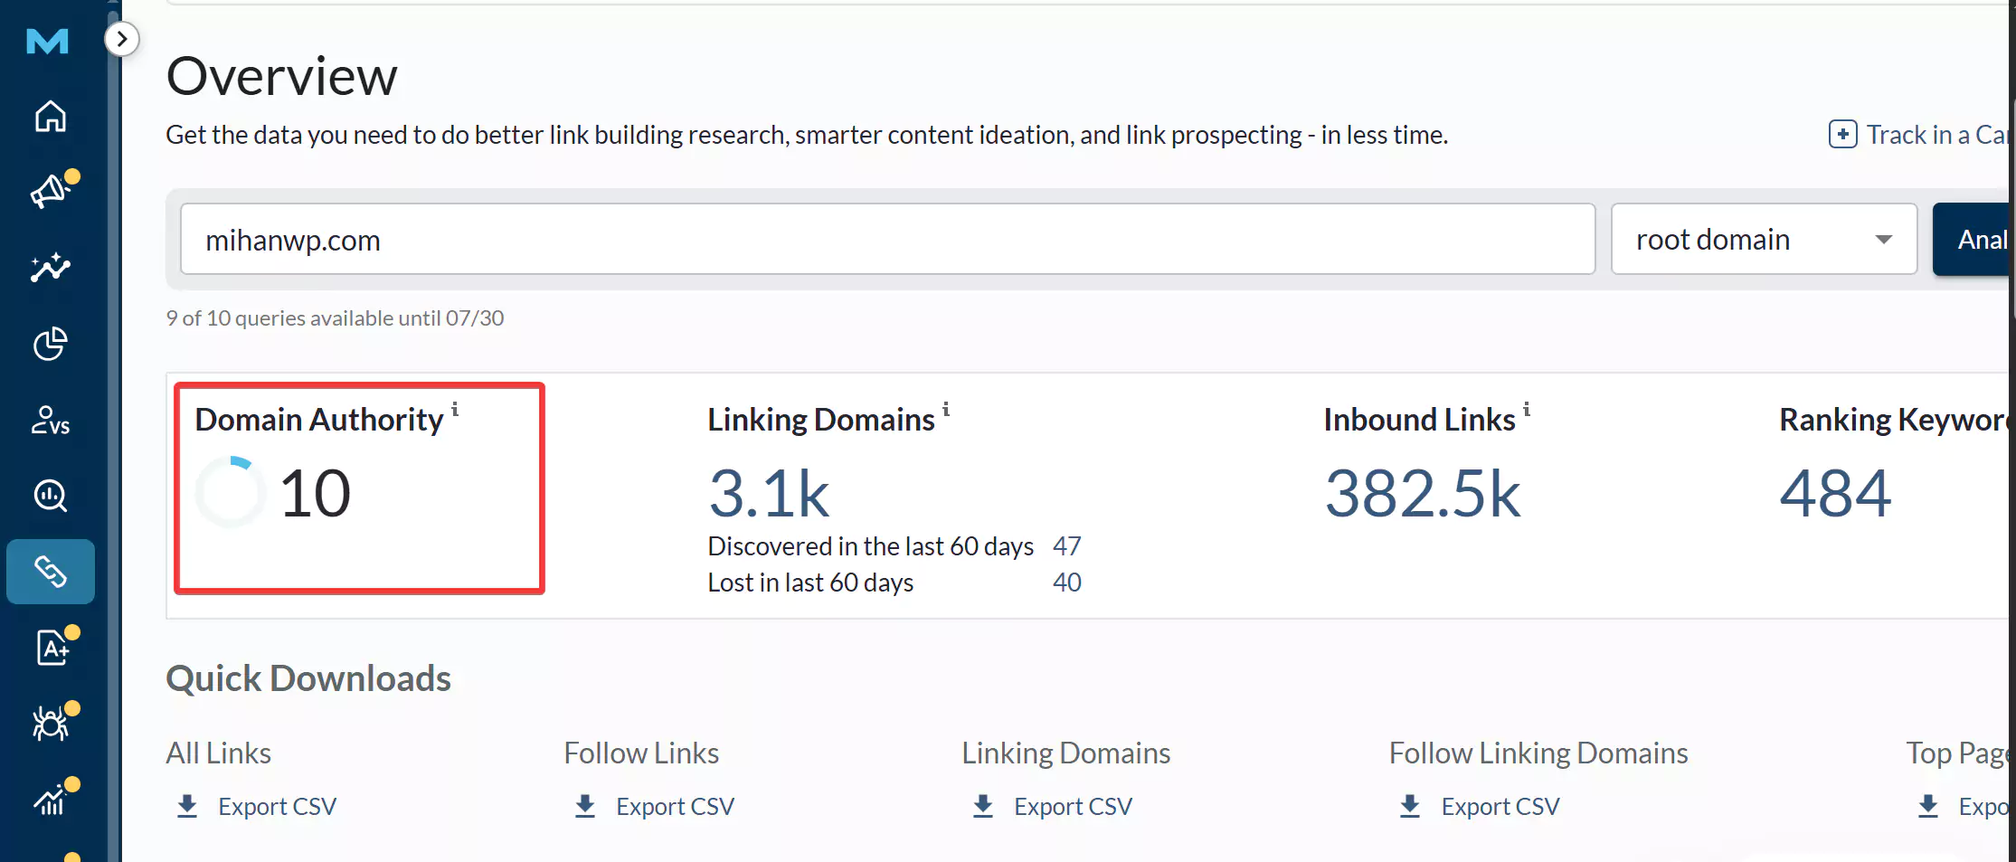Click download icon for Follow Linking Domains

coord(1410,806)
